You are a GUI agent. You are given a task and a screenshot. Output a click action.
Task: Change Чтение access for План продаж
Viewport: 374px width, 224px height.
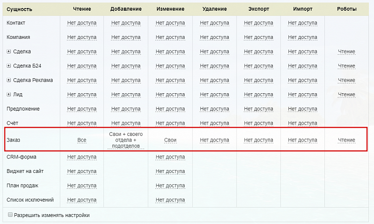[x=82, y=186]
